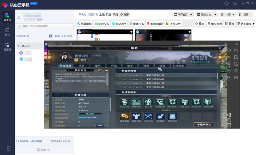Open the 回春馆 guild benefit icon
The width and height of the screenshot is (256, 155).
pos(161,116)
